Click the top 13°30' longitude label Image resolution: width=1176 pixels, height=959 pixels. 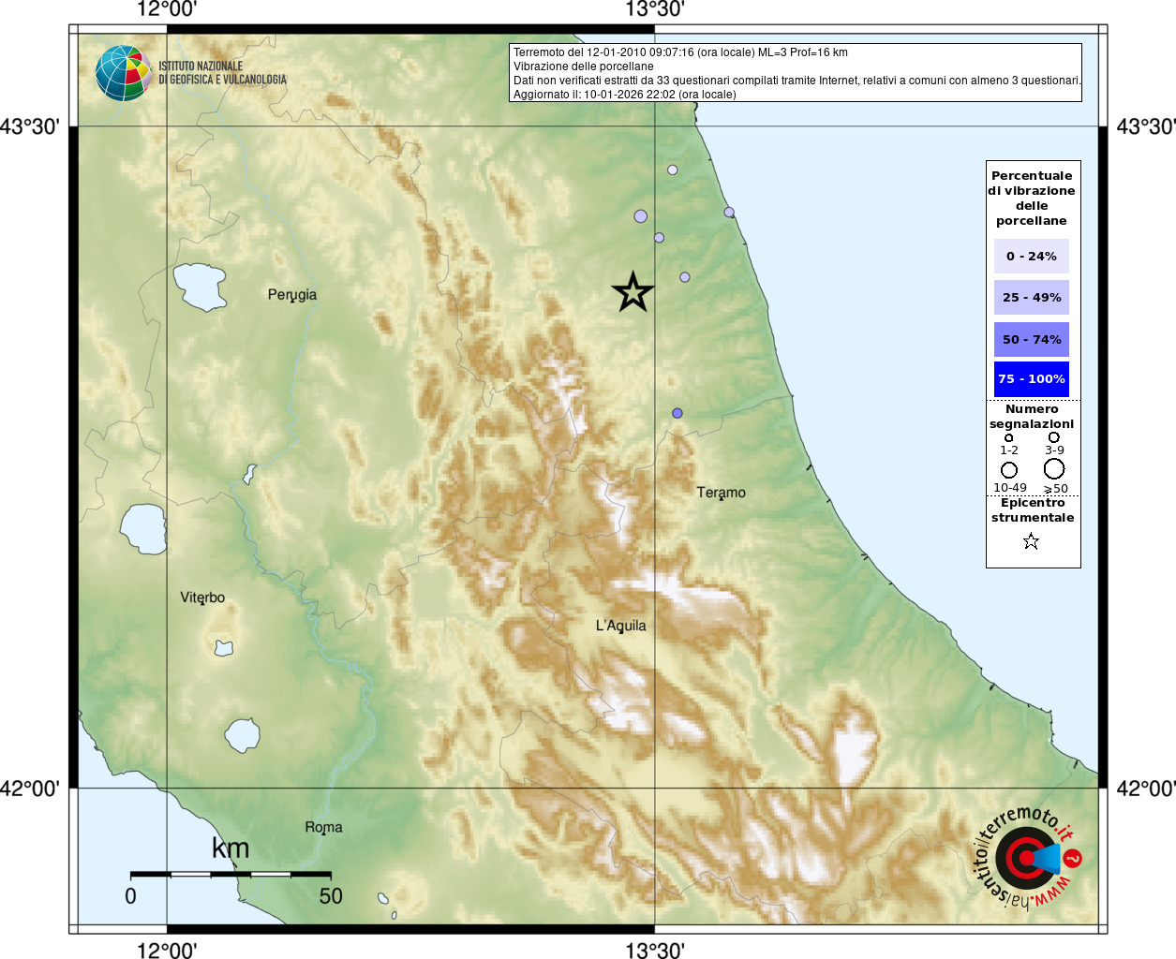(x=655, y=10)
